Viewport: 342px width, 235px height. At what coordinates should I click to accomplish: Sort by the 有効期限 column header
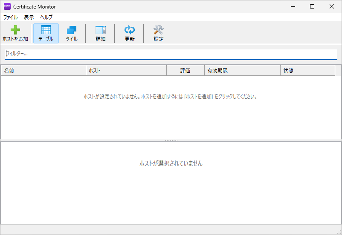click(242, 70)
